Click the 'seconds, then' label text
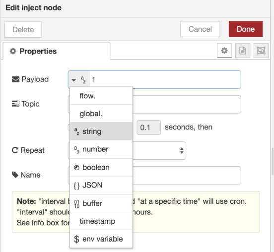Image resolution: width=274 pixels, height=252 pixels. (189, 127)
